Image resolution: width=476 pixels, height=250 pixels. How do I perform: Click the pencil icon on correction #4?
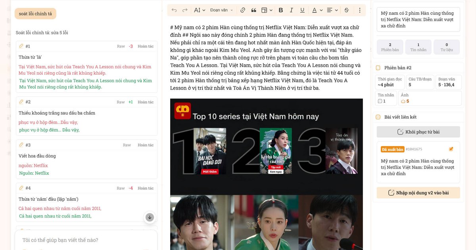tap(21, 188)
